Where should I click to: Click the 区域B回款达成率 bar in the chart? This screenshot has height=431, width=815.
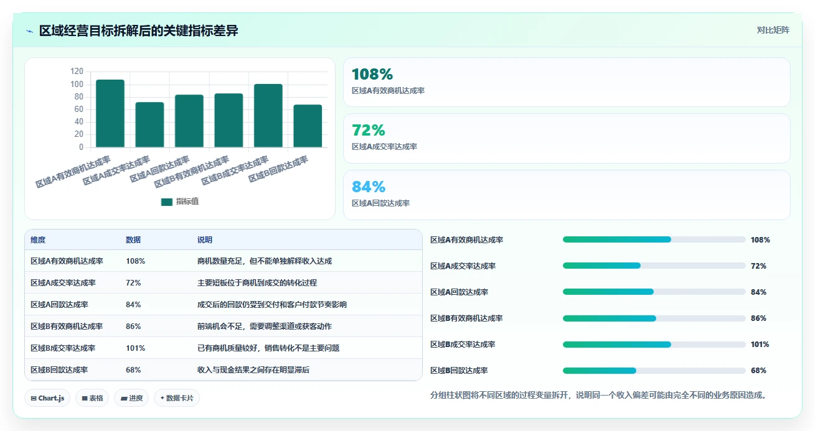tap(308, 126)
